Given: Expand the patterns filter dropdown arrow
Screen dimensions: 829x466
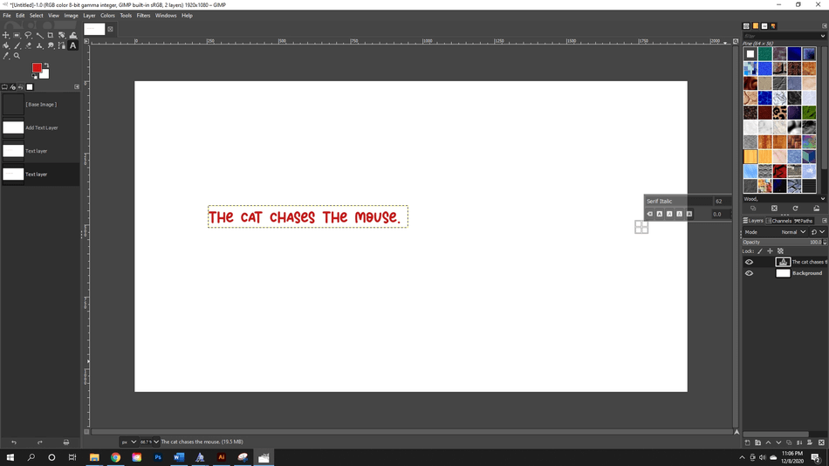Looking at the screenshot, I should coord(823,36).
